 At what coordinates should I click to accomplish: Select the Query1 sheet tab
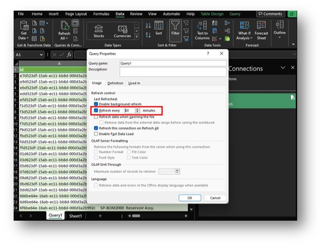point(55,216)
